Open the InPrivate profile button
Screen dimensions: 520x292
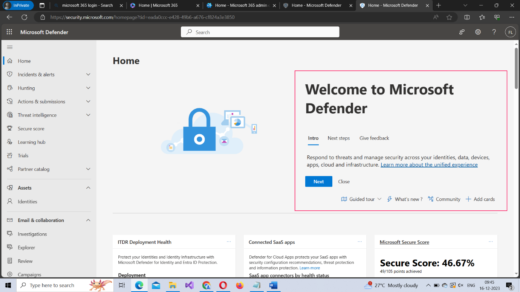pyautogui.click(x=17, y=5)
